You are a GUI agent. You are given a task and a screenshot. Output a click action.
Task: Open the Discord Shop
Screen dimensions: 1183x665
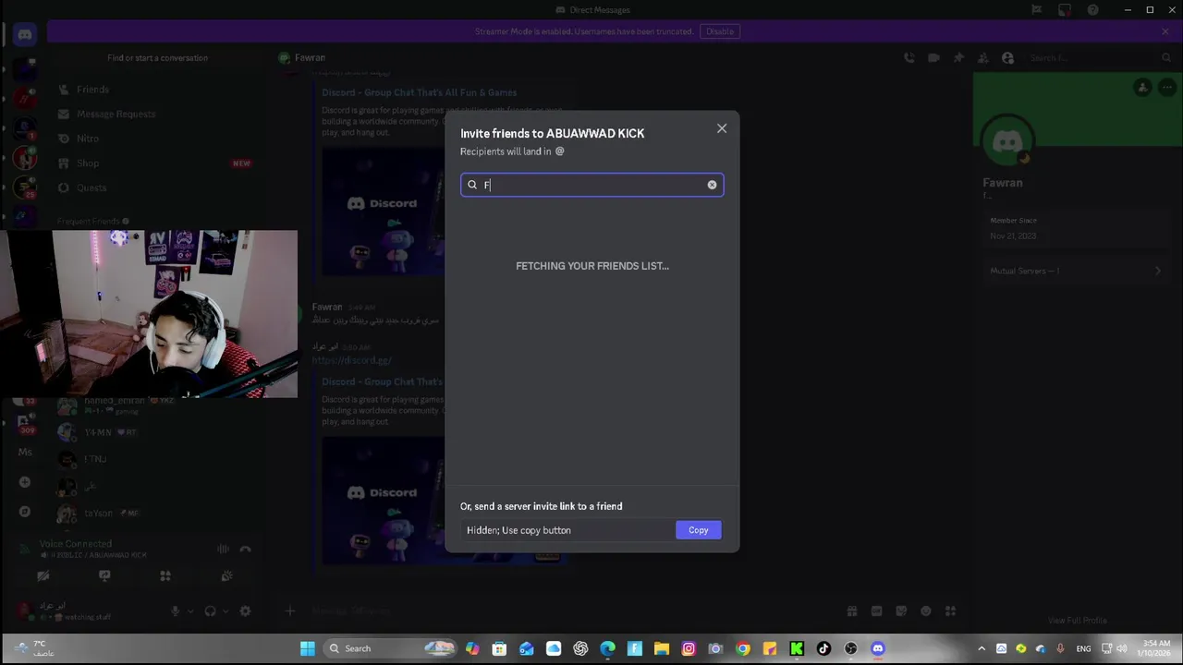(88, 163)
